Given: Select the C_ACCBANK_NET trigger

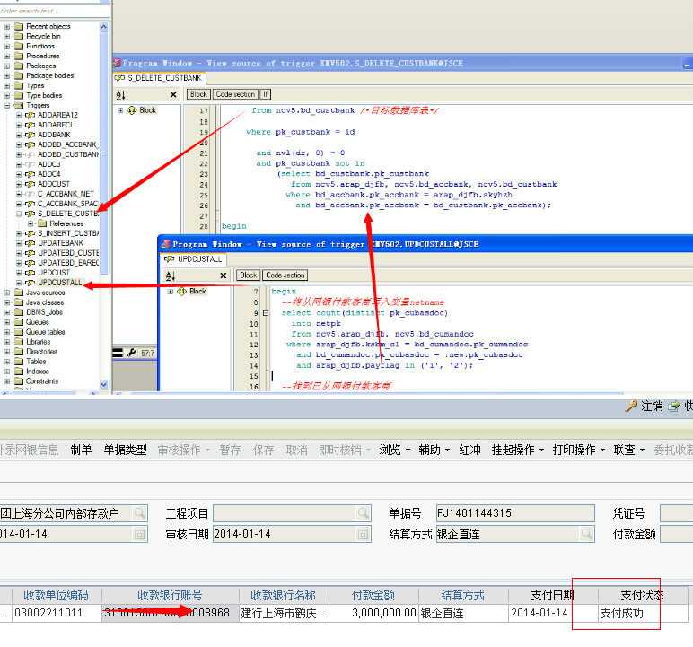Looking at the screenshot, I should click(x=66, y=194).
